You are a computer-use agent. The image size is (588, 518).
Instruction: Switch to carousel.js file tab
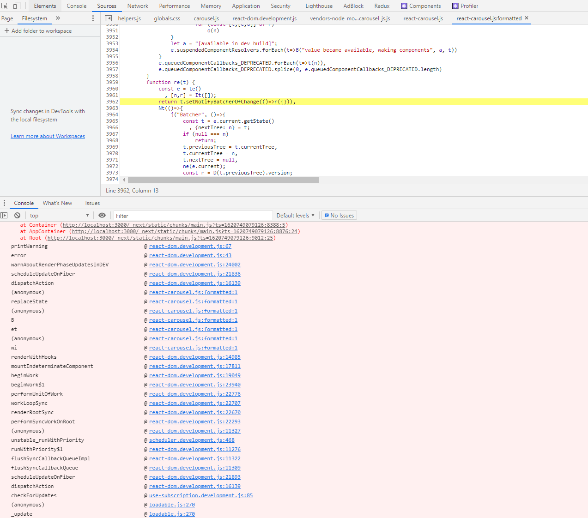[206, 18]
